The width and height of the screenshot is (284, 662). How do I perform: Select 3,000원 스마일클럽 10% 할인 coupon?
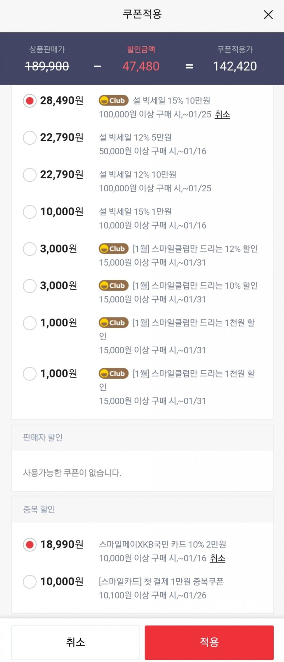click(x=30, y=286)
